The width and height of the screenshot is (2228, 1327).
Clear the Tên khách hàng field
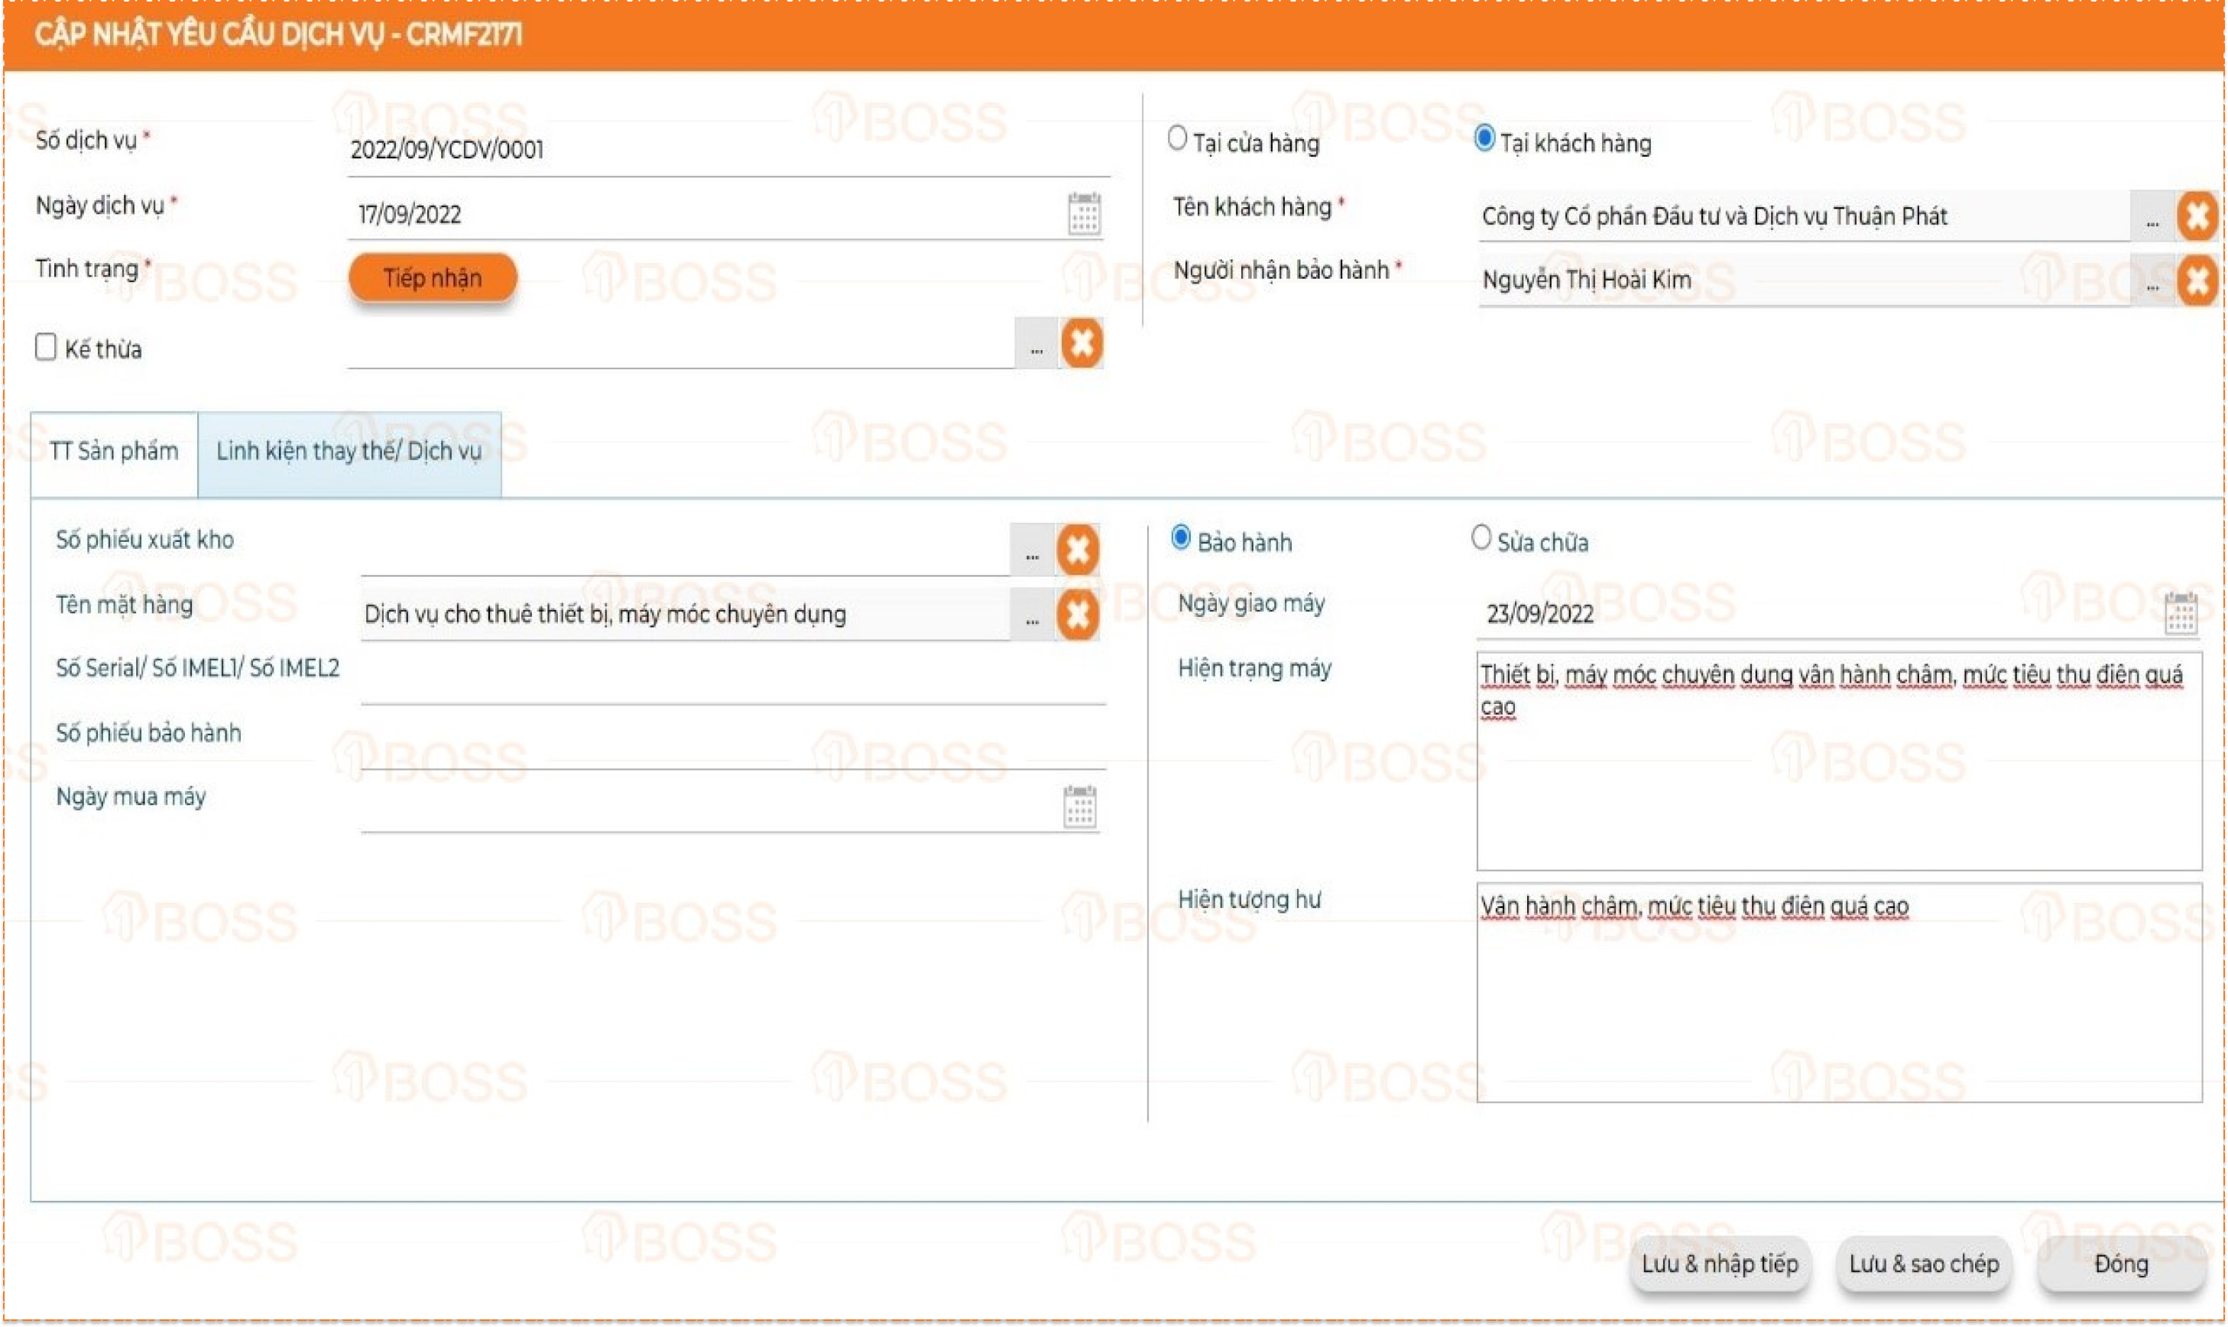2197,215
